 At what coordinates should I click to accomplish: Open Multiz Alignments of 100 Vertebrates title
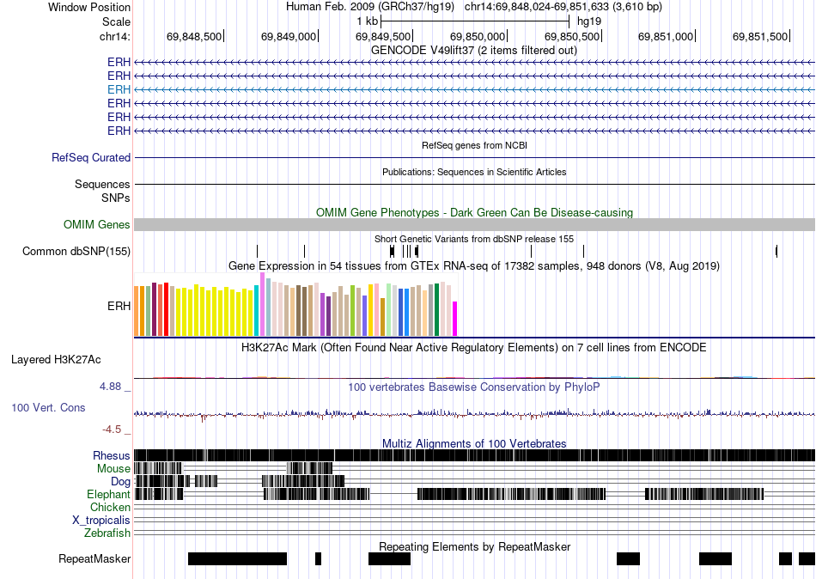click(x=474, y=443)
